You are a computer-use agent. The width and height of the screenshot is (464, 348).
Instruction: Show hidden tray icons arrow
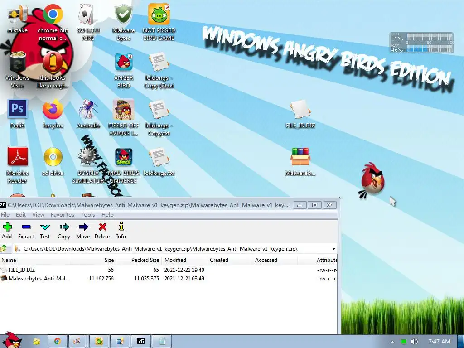(392, 342)
